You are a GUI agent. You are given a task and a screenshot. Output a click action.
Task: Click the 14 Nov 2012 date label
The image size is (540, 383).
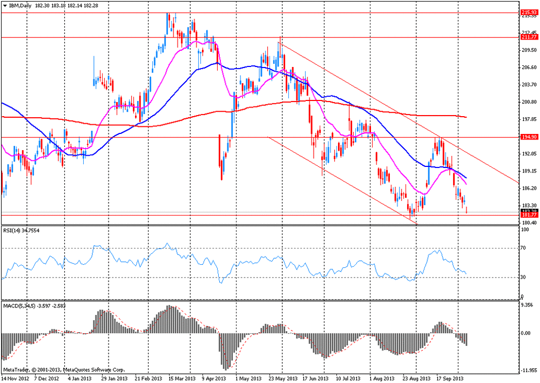(x=14, y=379)
